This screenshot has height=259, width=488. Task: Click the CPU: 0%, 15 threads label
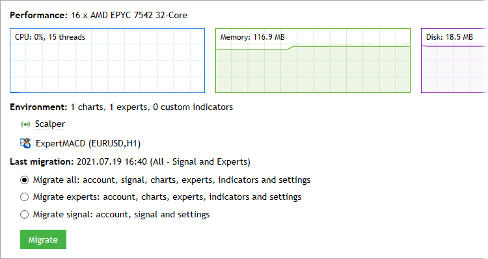[x=50, y=37]
